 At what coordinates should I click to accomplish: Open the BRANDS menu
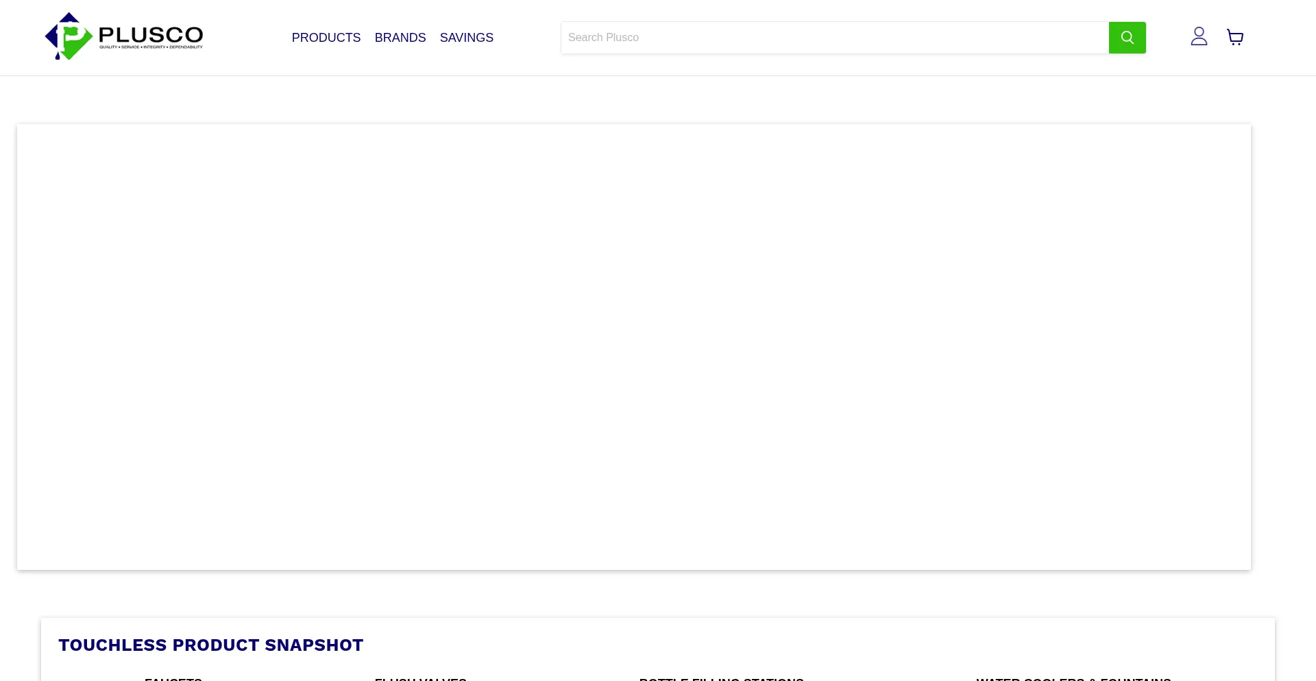(400, 38)
